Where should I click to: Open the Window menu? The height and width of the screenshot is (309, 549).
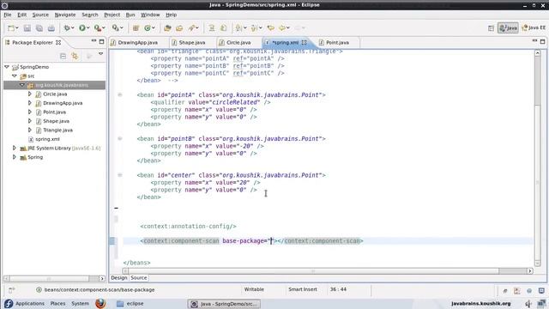pos(150,15)
